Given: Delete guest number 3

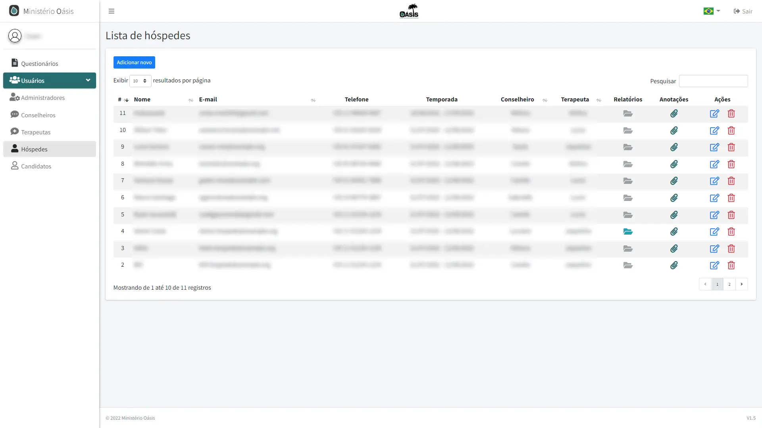Looking at the screenshot, I should tap(731, 249).
